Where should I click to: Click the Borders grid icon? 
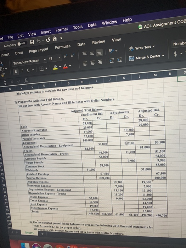[41, 68]
